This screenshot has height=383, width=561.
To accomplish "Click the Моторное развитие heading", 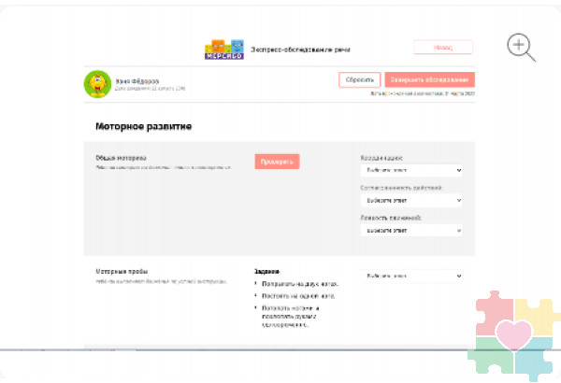I will click(x=144, y=126).
